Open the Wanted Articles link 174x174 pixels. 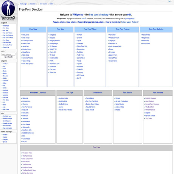click(98, 22)
